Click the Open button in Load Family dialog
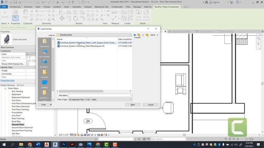 coord(133,104)
